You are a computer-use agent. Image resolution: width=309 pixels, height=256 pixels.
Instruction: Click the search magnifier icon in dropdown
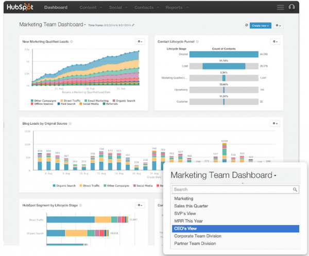tap(295, 190)
